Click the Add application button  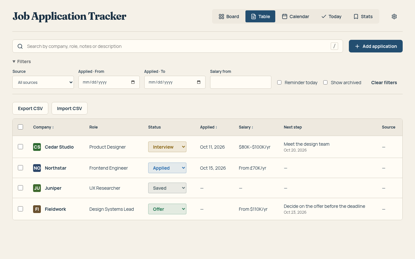coord(376,46)
